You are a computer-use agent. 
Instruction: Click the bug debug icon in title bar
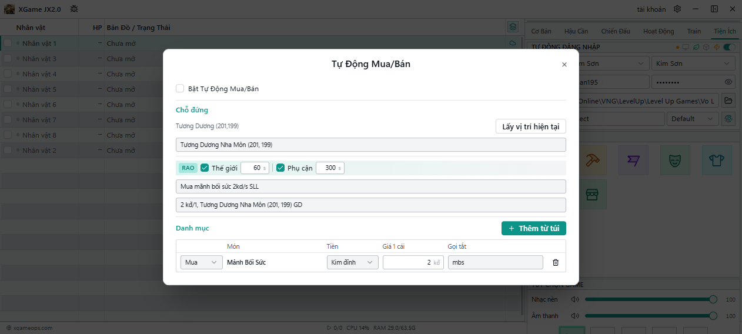pos(74,9)
